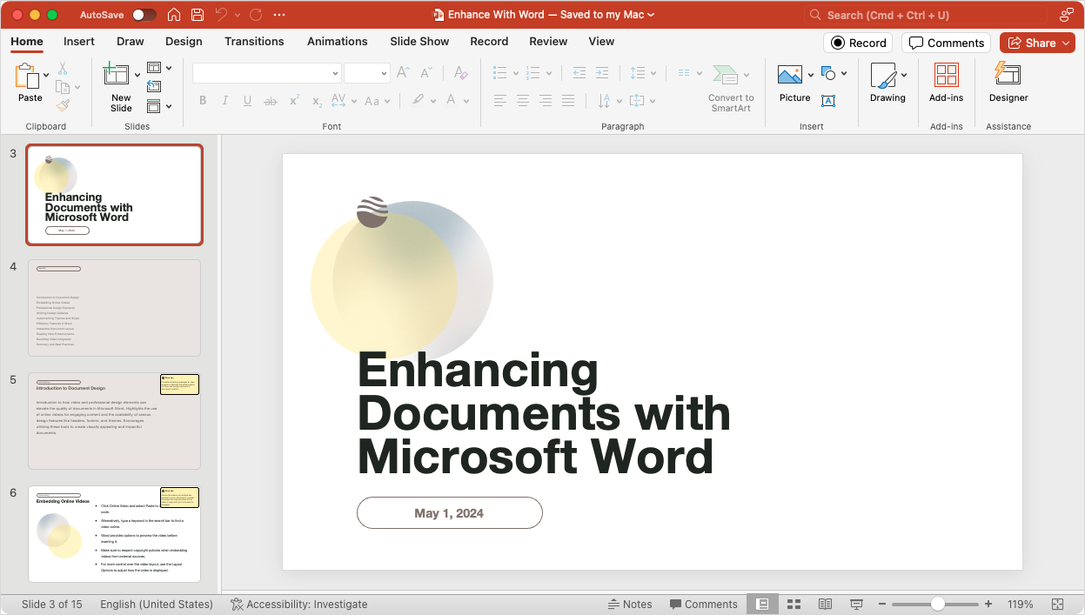Insert a text box
The width and height of the screenshot is (1085, 615).
[828, 101]
